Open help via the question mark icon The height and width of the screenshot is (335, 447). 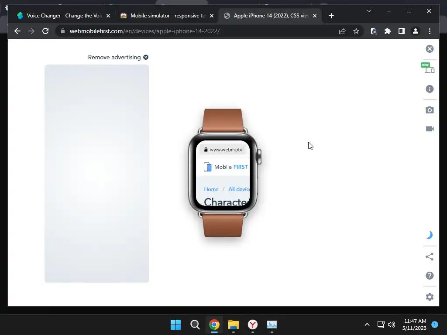click(430, 276)
